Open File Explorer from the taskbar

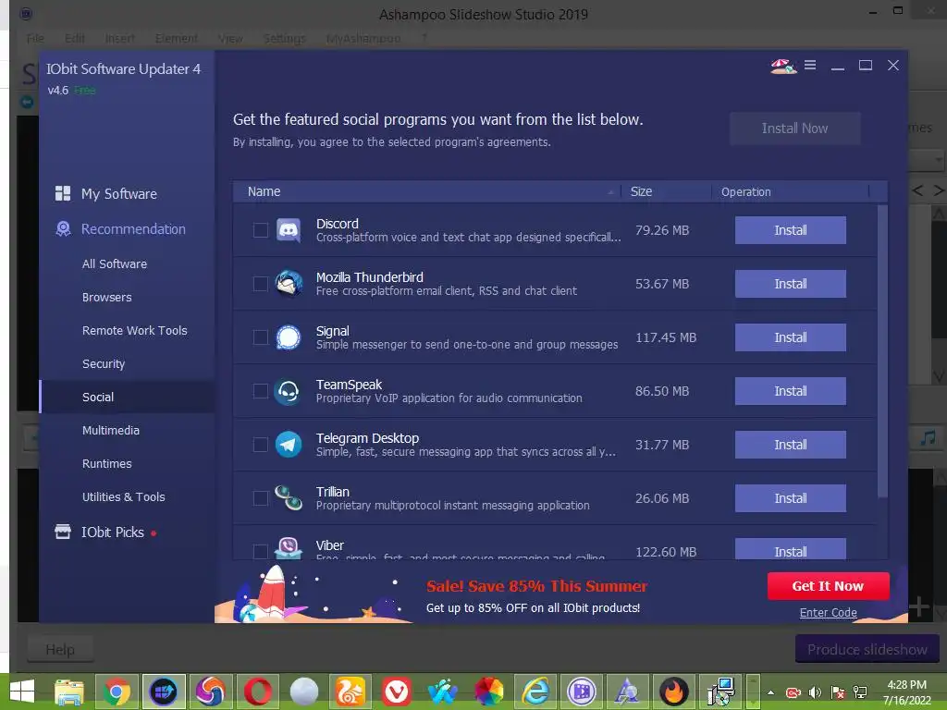(69, 692)
